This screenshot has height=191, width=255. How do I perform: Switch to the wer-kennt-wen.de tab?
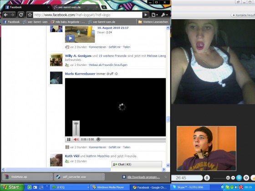[74, 7]
